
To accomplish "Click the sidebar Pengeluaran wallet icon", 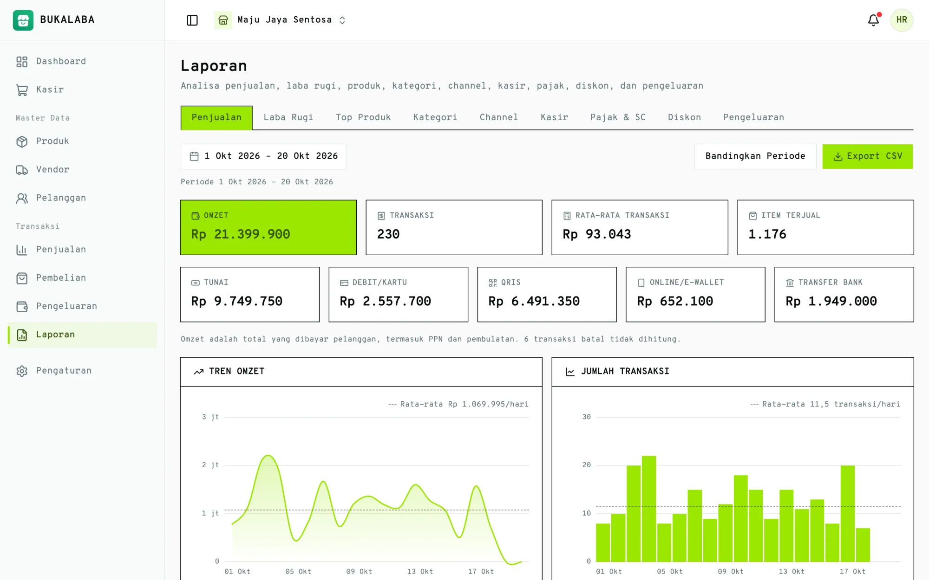I will pyautogui.click(x=22, y=306).
